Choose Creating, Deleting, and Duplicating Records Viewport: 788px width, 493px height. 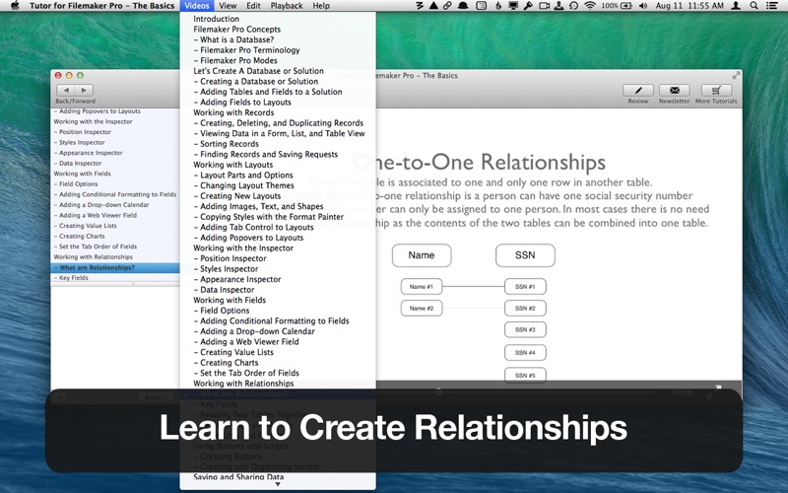coord(278,122)
